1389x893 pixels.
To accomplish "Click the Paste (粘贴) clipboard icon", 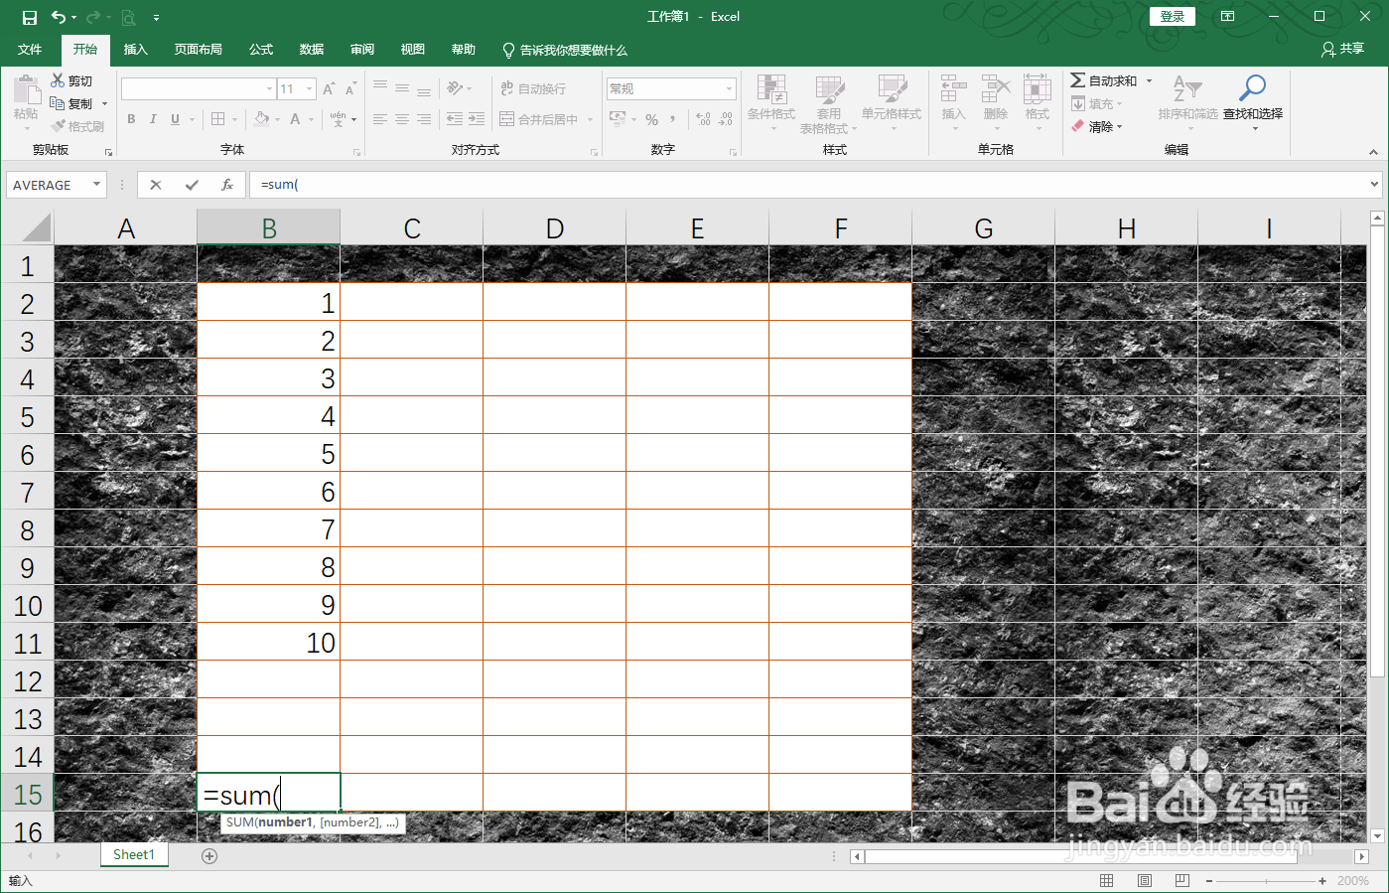I will click(x=26, y=90).
